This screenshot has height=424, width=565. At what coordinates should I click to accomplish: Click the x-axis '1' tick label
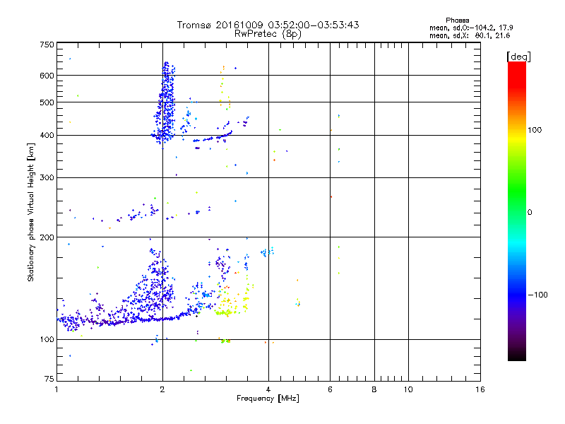tap(56, 389)
